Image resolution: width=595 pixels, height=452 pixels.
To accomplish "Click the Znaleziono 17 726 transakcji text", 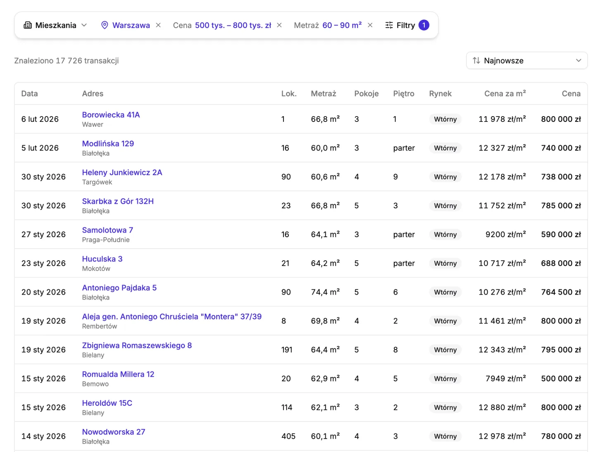I will (67, 61).
